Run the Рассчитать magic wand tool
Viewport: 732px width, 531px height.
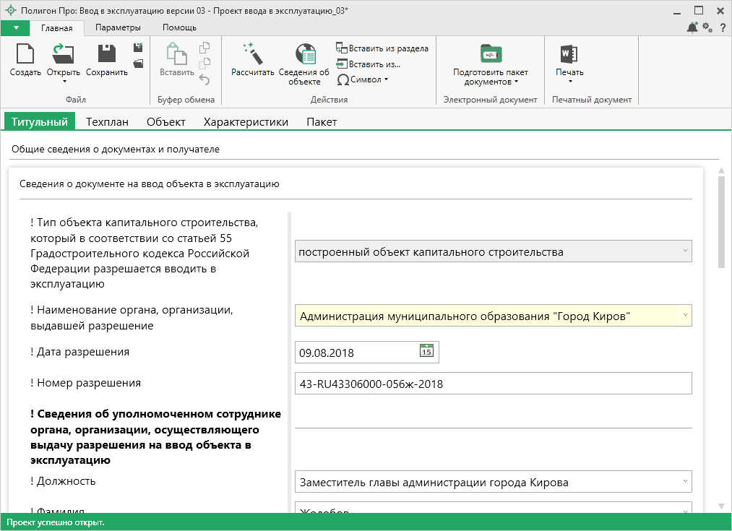click(x=252, y=55)
